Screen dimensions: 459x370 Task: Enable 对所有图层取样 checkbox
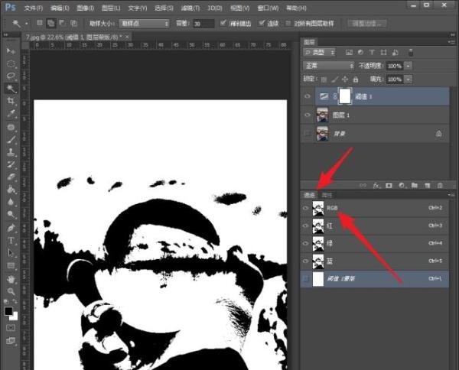pos(288,23)
